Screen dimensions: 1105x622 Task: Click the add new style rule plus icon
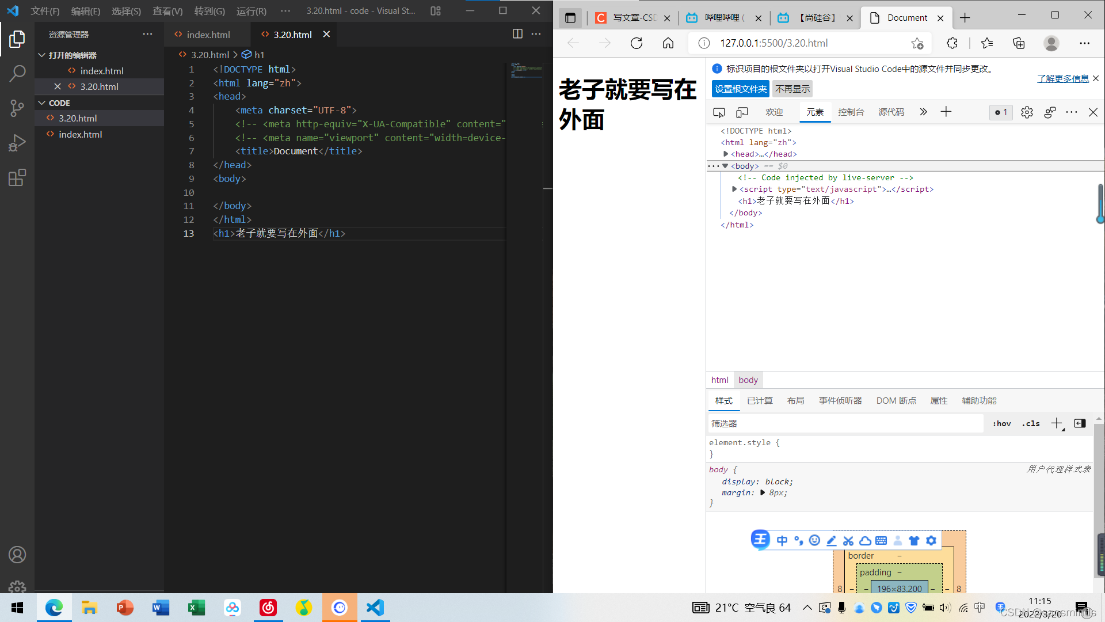point(1057,424)
